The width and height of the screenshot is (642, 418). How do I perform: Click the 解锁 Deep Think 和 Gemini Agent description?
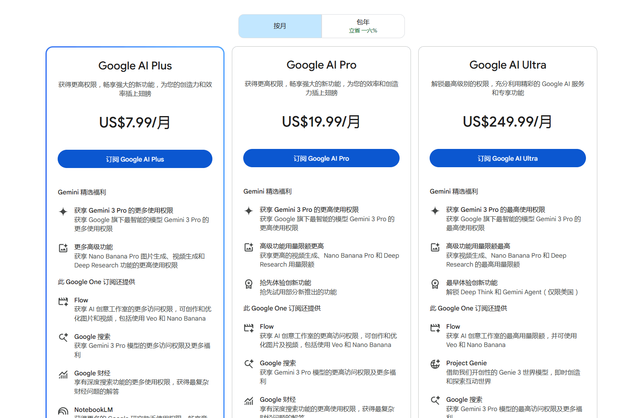click(512, 292)
